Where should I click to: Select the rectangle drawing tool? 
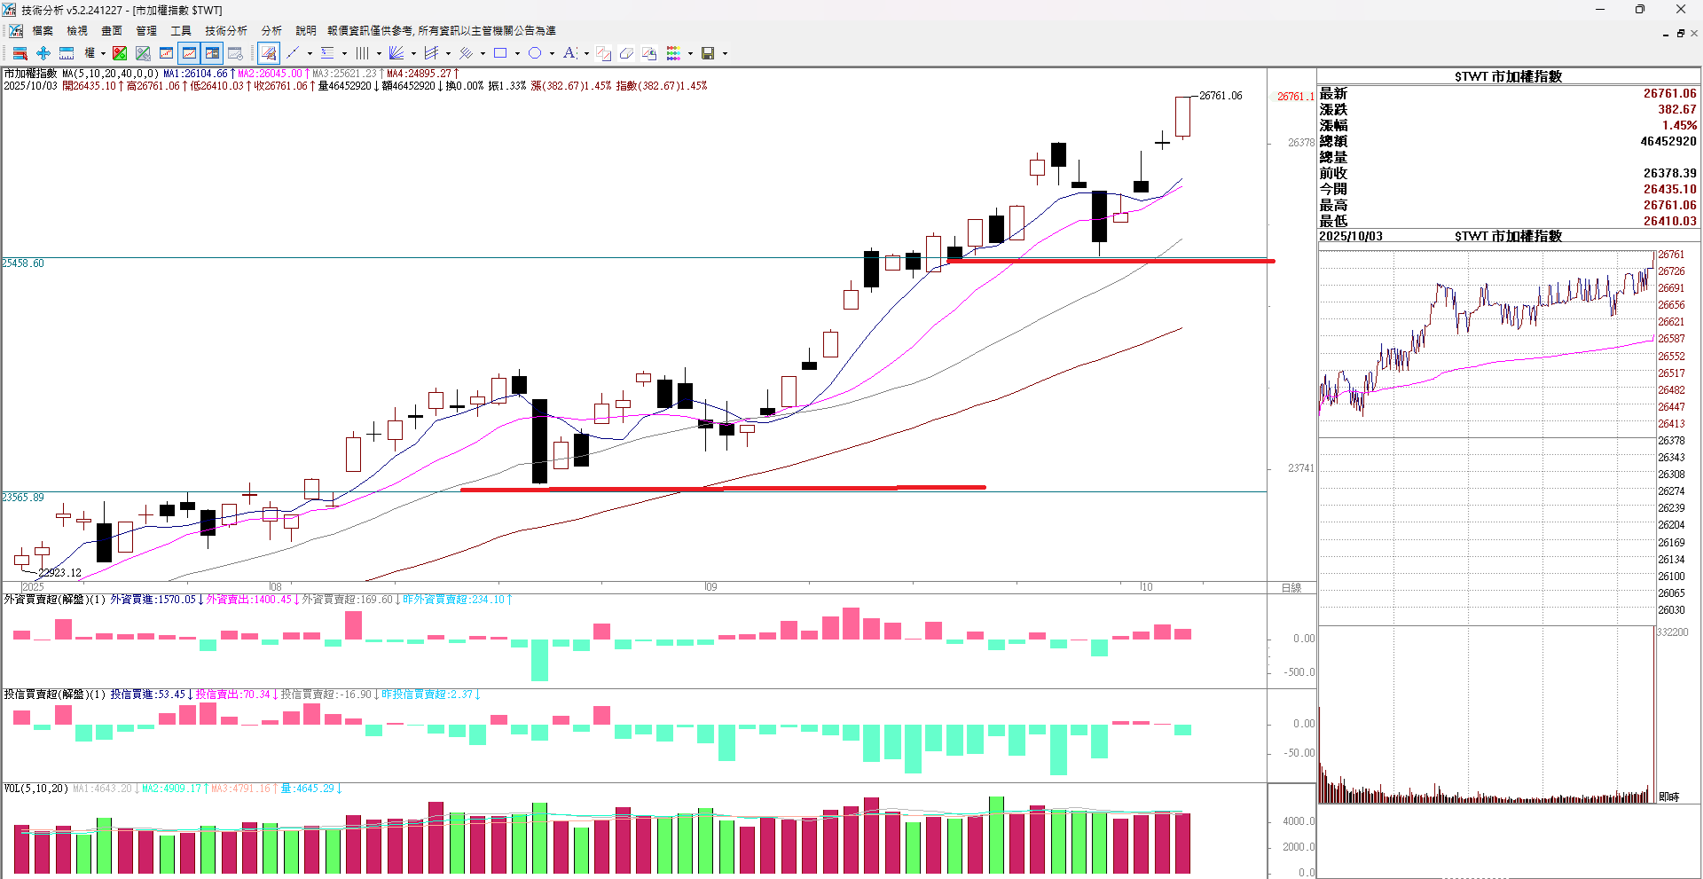pyautogui.click(x=500, y=53)
